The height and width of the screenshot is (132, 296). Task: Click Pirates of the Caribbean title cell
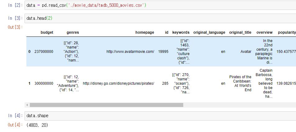tap(240, 83)
